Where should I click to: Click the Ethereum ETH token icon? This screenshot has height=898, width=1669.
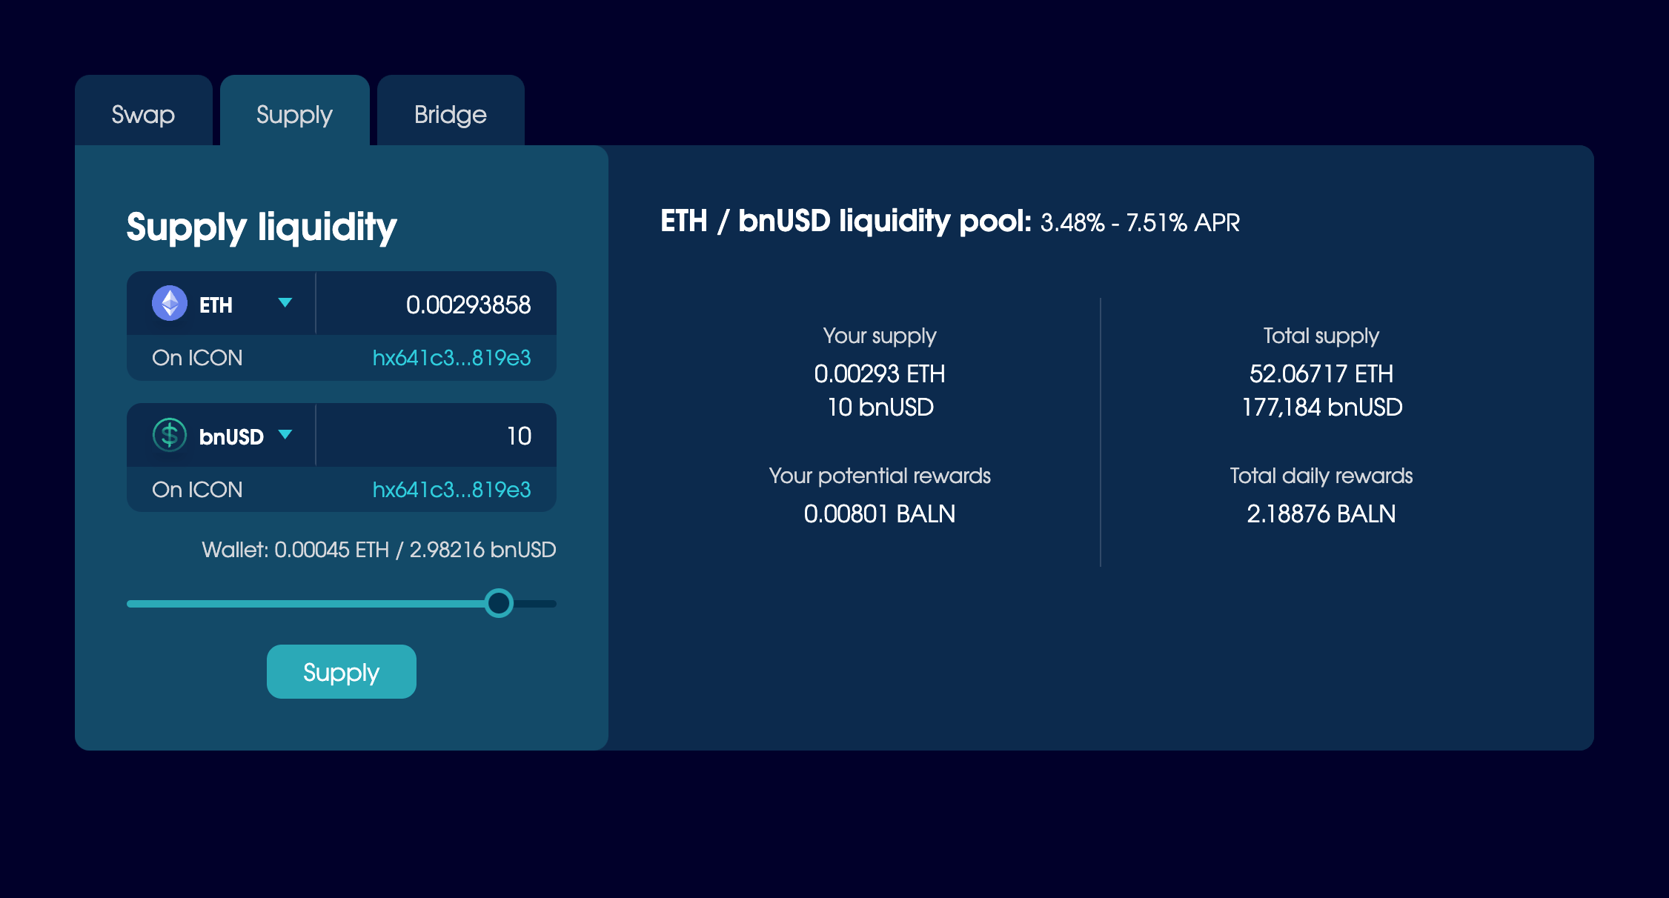point(170,304)
